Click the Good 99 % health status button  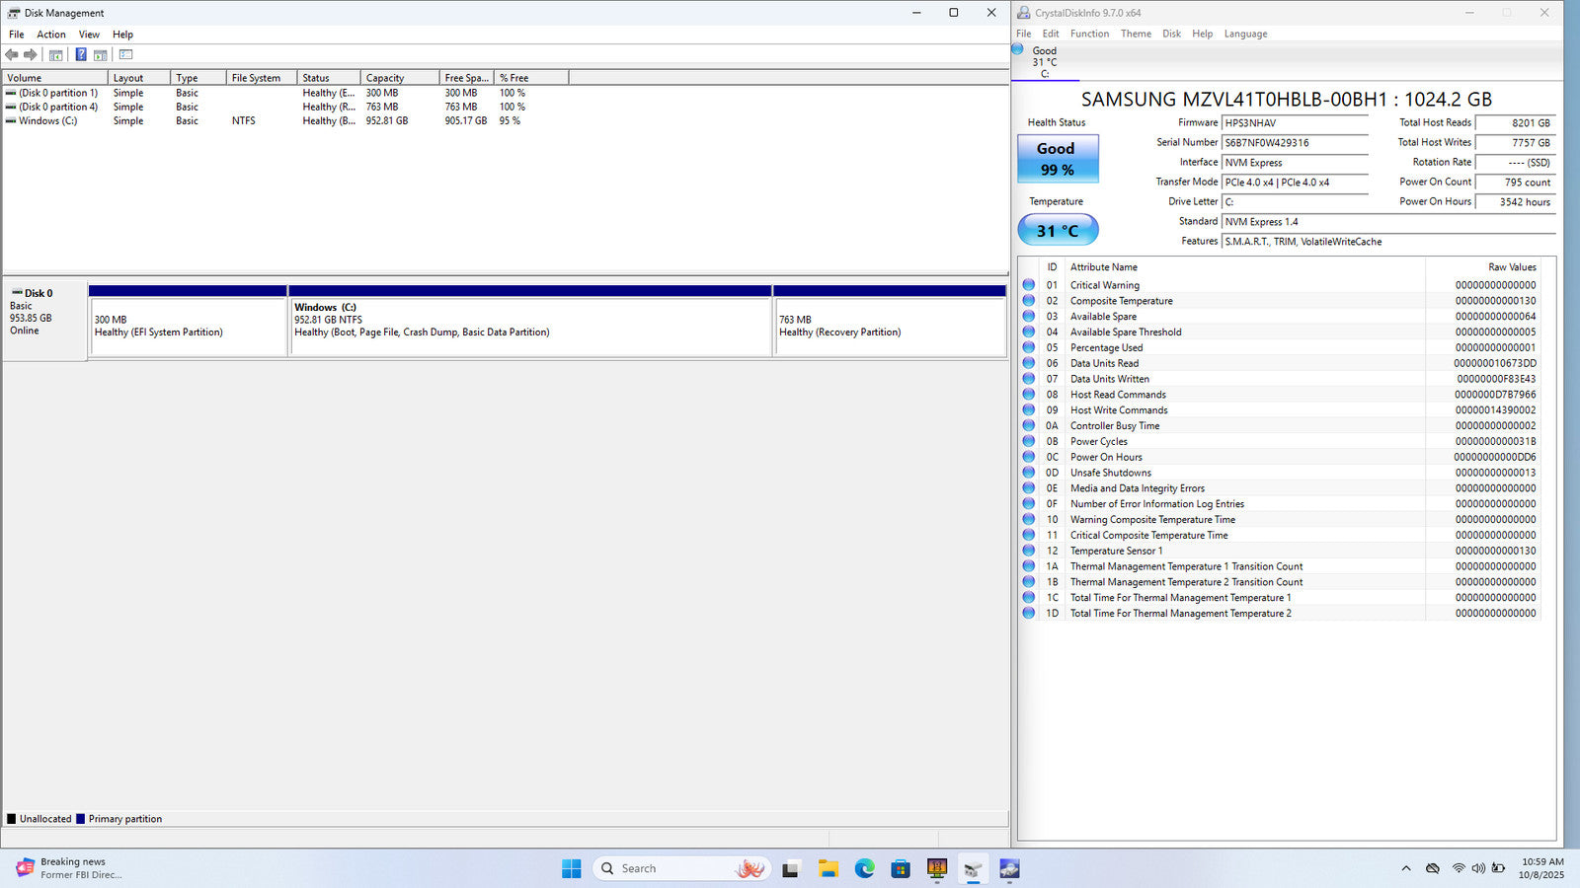tap(1057, 159)
